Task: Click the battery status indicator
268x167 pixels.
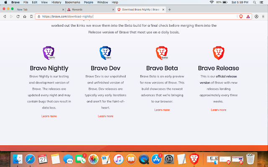Action: coord(222,2)
